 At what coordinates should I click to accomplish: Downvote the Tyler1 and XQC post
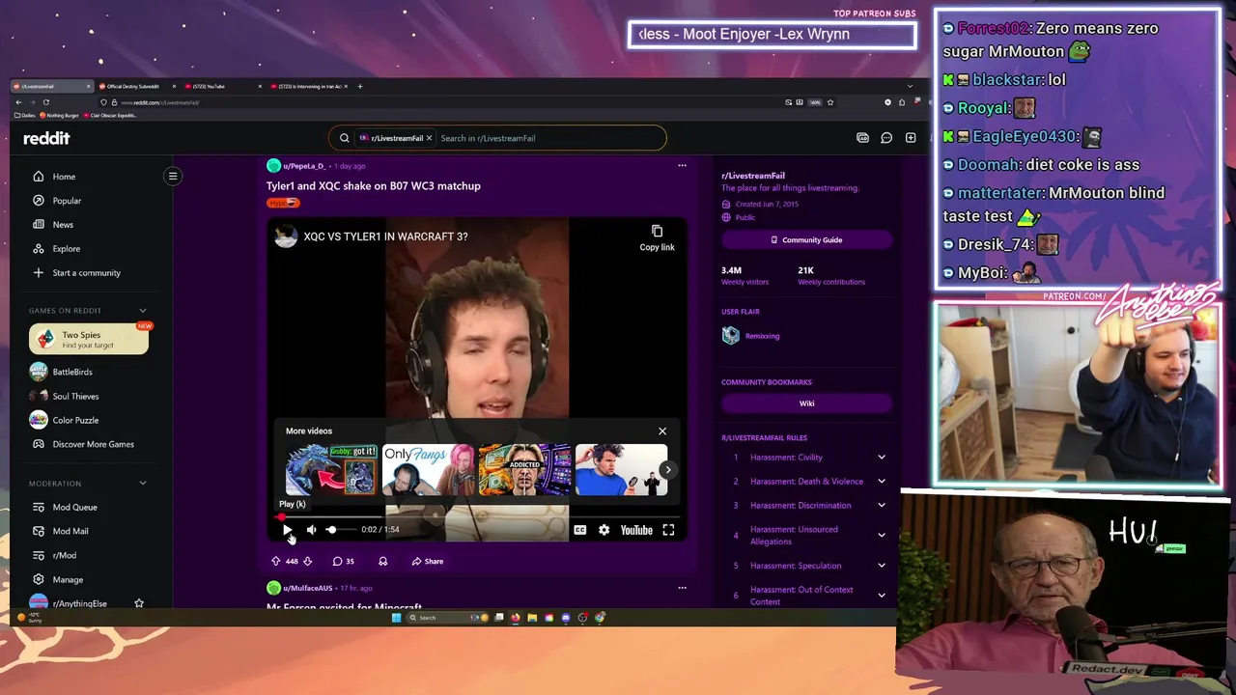pos(307,561)
